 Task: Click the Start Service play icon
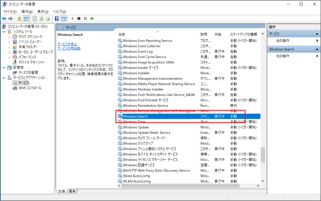73,19
